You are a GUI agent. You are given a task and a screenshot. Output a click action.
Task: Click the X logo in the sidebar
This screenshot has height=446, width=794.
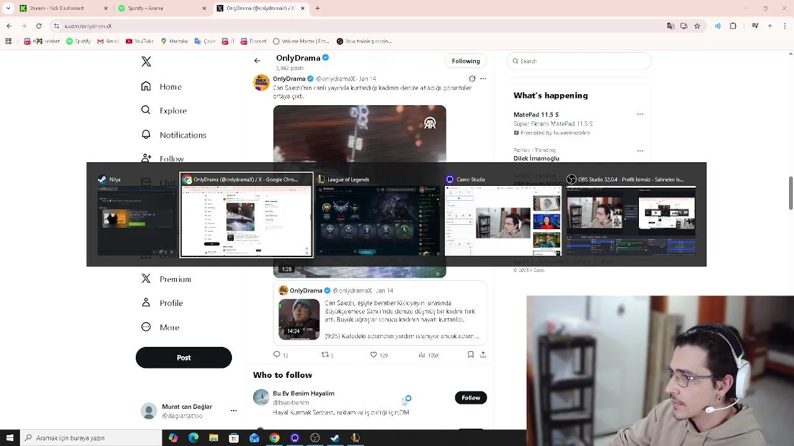(x=146, y=61)
